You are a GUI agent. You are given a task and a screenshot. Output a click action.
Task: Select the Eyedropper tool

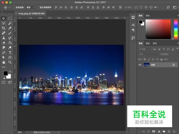[10, 28]
